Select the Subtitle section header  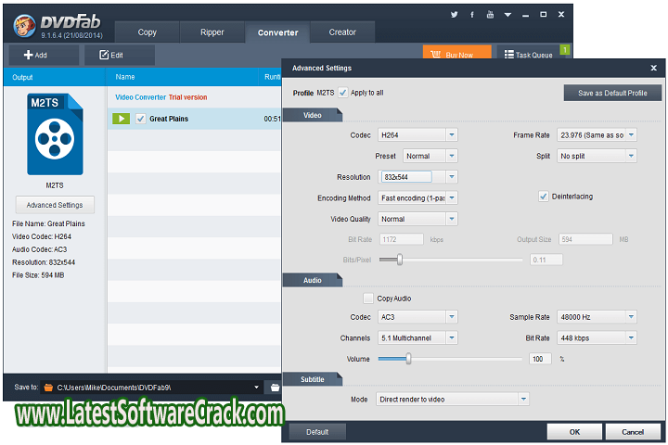313,379
